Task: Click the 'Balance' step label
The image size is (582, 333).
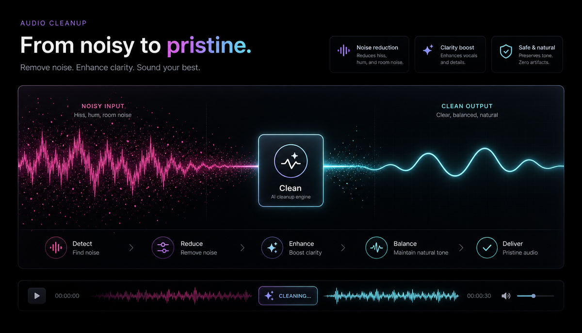Action: tap(405, 243)
